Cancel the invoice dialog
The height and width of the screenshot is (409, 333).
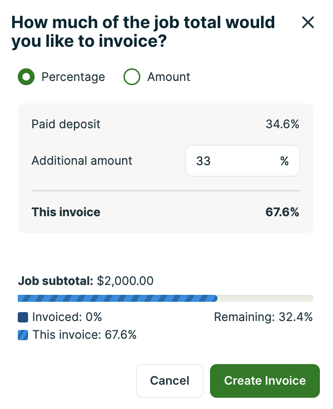(169, 380)
